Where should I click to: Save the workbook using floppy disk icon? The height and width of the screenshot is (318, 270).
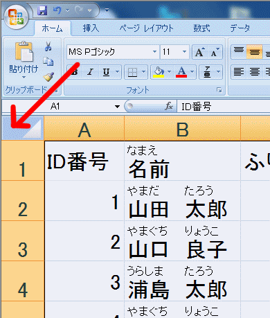(x=42, y=10)
